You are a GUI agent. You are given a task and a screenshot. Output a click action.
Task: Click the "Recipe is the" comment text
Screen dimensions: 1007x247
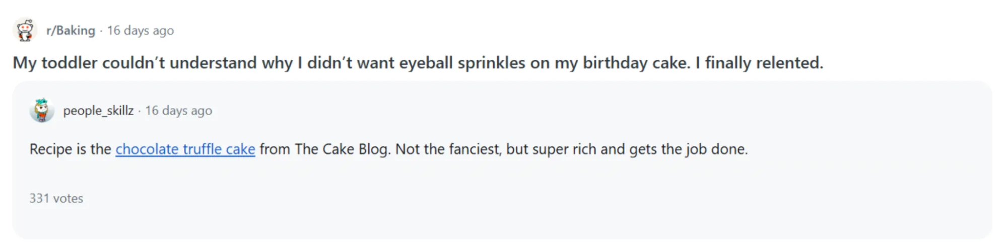(x=70, y=149)
